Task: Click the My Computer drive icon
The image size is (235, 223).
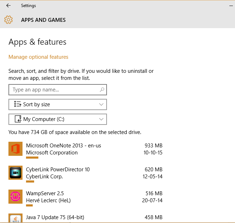Action: pyautogui.click(x=18, y=119)
